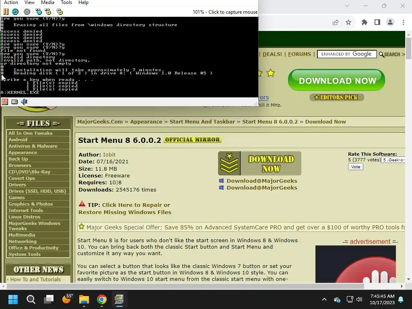Click the Chrome share page icon
The height and width of the screenshot is (309, 412).
336,23
